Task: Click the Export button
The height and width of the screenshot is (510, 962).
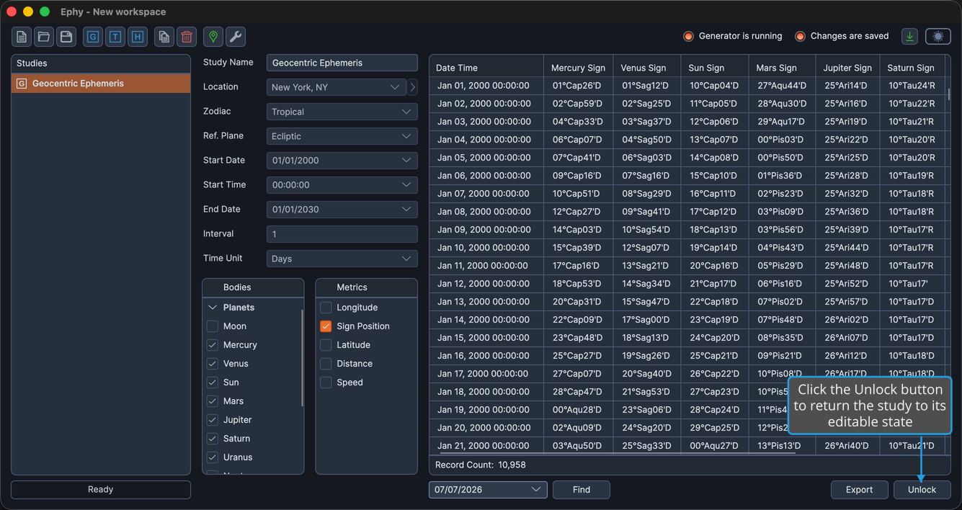Action: tap(859, 490)
